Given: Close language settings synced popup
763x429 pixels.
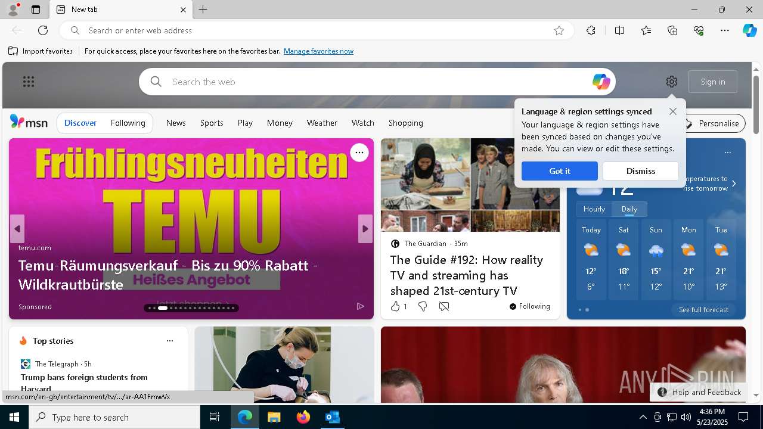Looking at the screenshot, I should coord(673,111).
